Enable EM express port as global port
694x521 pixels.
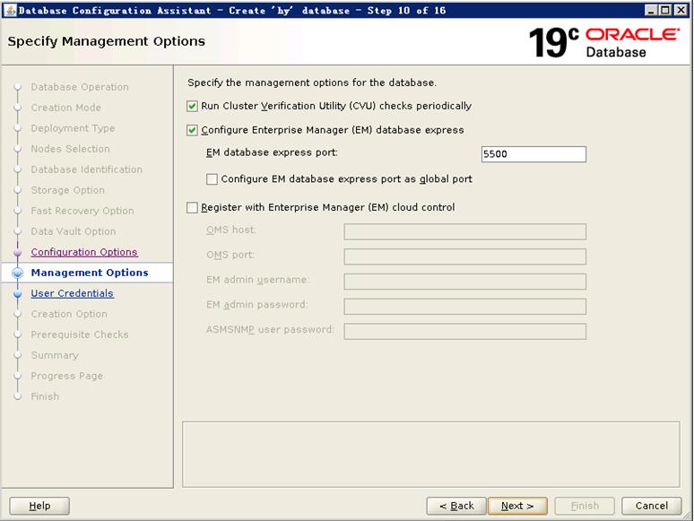click(212, 179)
